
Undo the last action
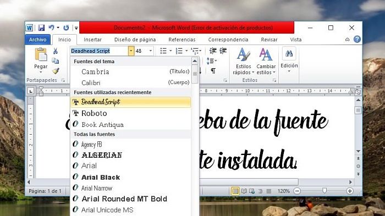(x=51, y=27)
